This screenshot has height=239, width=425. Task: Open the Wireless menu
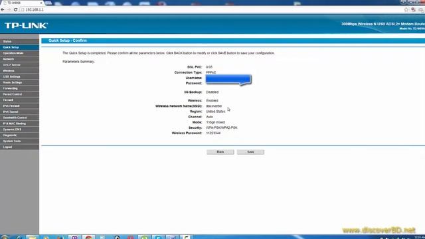pos(19,71)
